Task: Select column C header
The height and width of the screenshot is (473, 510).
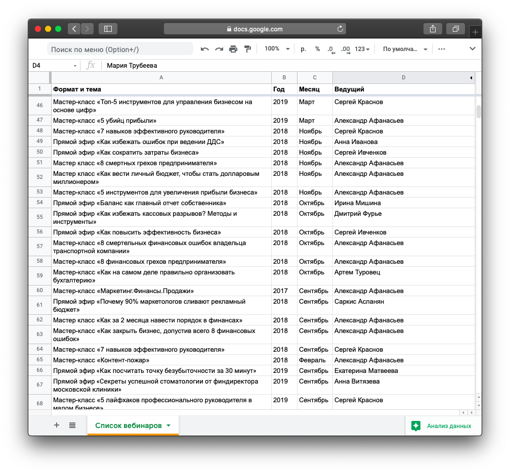Action: click(x=315, y=78)
